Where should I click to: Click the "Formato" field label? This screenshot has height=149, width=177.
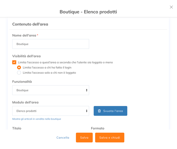(97, 128)
